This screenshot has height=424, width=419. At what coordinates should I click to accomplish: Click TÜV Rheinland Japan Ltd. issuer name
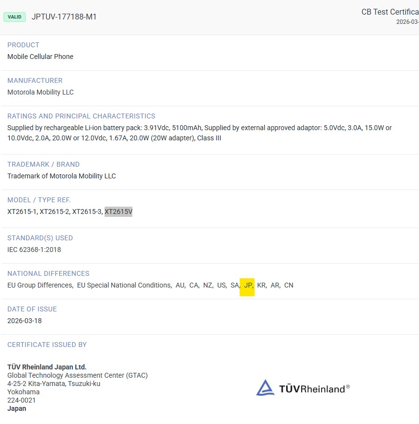pyautogui.click(x=47, y=367)
